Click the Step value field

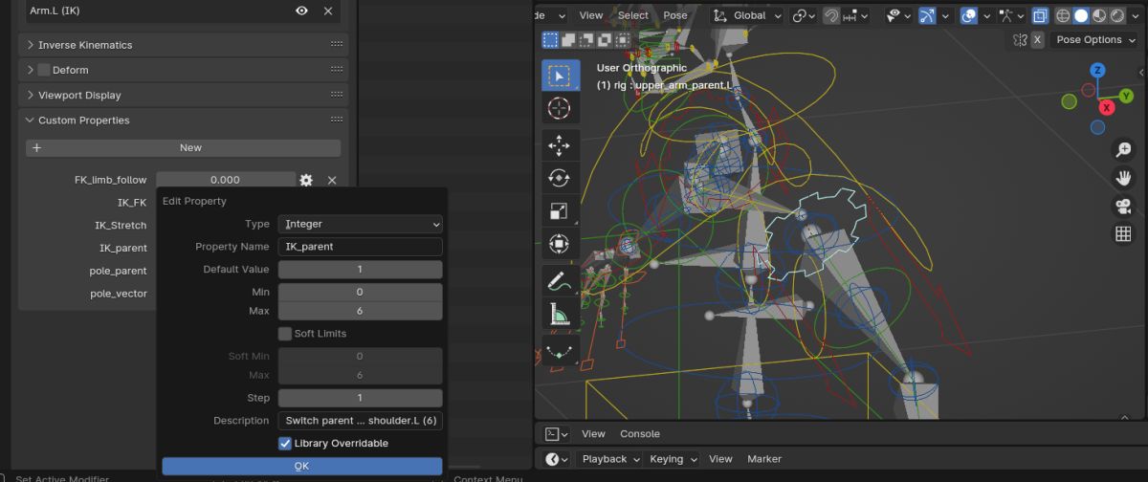(360, 398)
